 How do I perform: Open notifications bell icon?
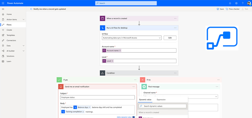[230, 3]
